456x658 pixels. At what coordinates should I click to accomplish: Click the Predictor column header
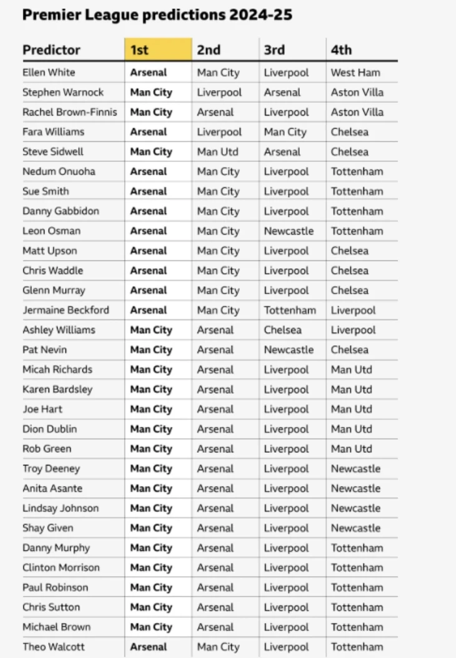pyautogui.click(x=51, y=50)
